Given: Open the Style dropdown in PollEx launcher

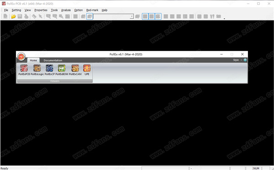Looking at the screenshot, I should pos(237,60).
